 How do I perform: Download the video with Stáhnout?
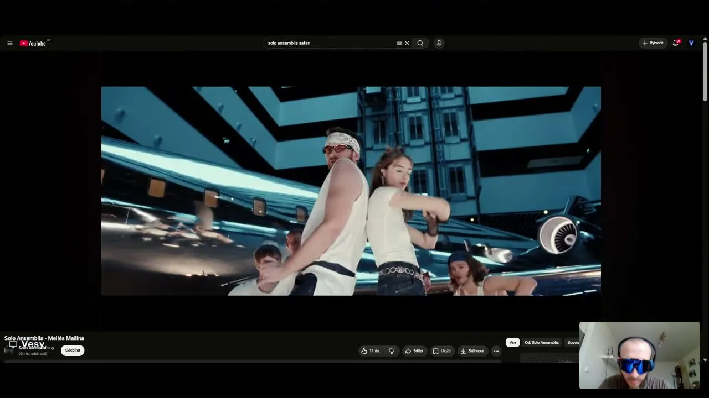tap(472, 351)
